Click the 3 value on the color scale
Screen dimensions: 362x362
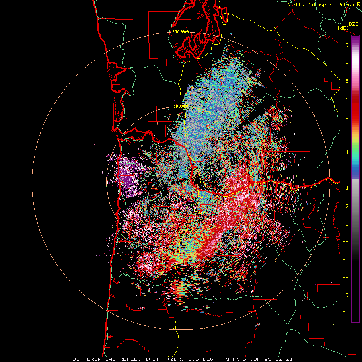(347, 117)
